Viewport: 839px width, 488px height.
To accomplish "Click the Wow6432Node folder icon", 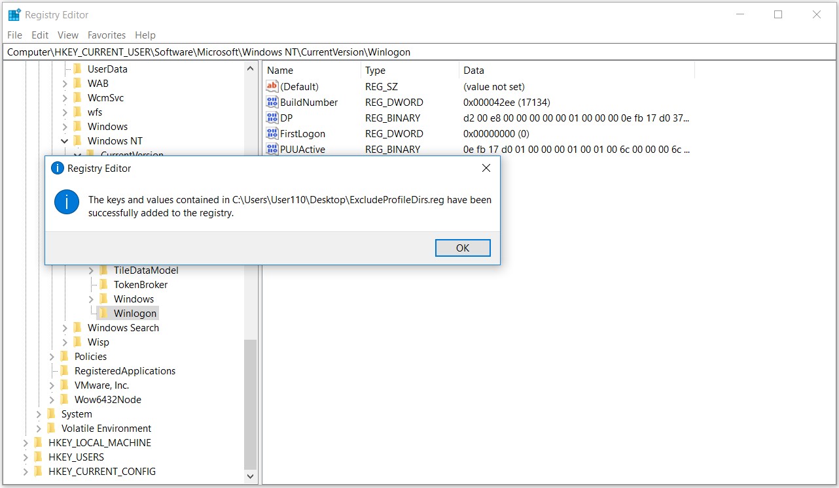I will click(x=65, y=399).
